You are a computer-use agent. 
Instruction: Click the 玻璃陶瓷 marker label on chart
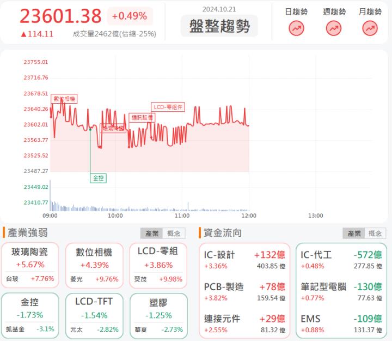coord(113,129)
